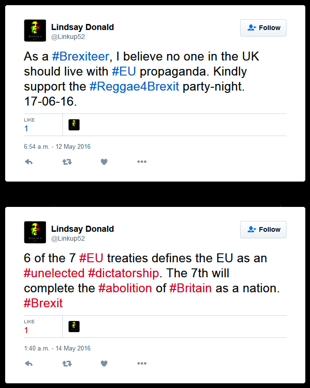Open the blue #EU hashtag in the first tweet
The width and height of the screenshot is (310, 388).
pos(124,72)
